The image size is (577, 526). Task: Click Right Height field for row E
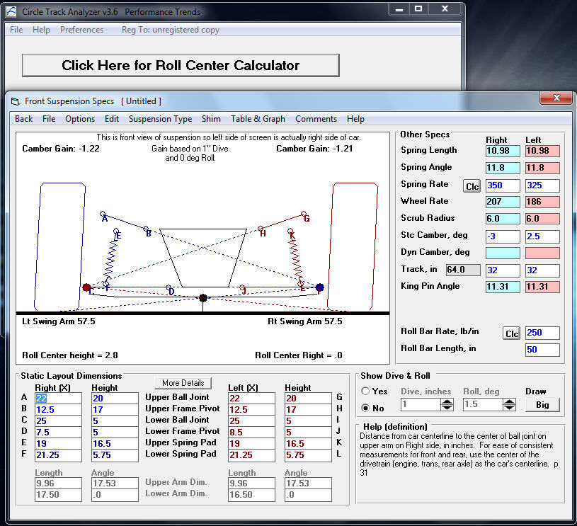click(x=115, y=444)
